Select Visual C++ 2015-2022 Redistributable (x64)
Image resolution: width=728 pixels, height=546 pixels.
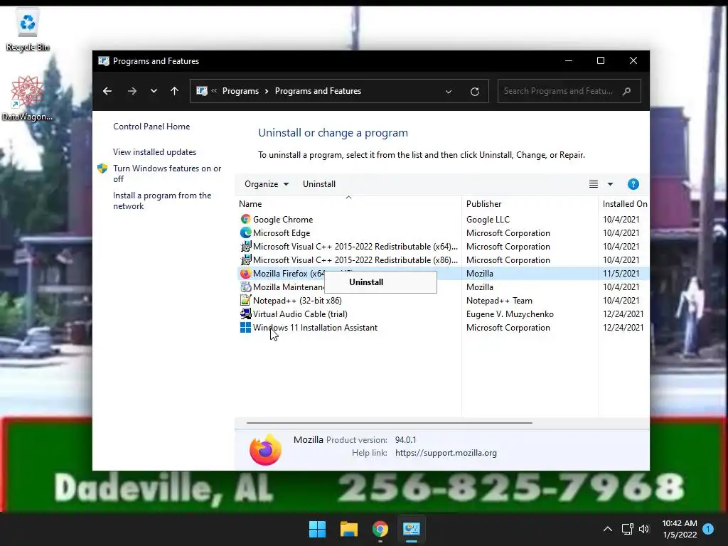[x=355, y=246]
